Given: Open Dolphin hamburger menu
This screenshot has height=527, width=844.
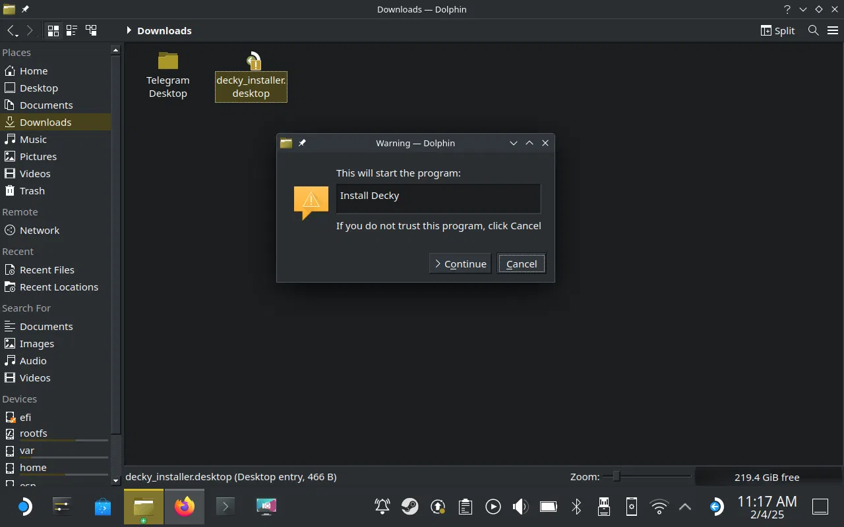Looking at the screenshot, I should pos(832,30).
